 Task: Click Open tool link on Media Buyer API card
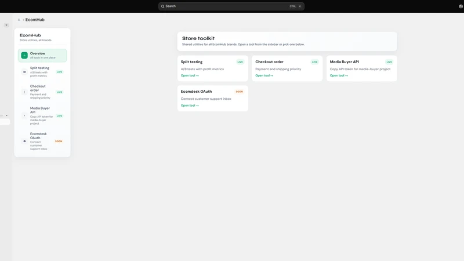(339, 75)
